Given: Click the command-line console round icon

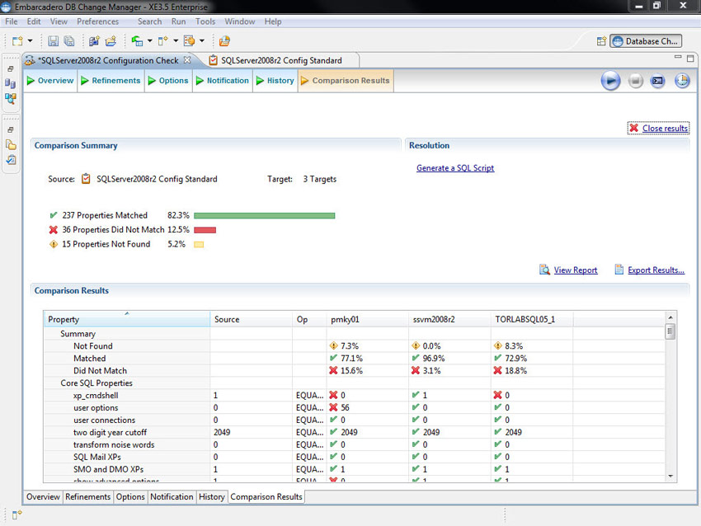Looking at the screenshot, I should [657, 81].
